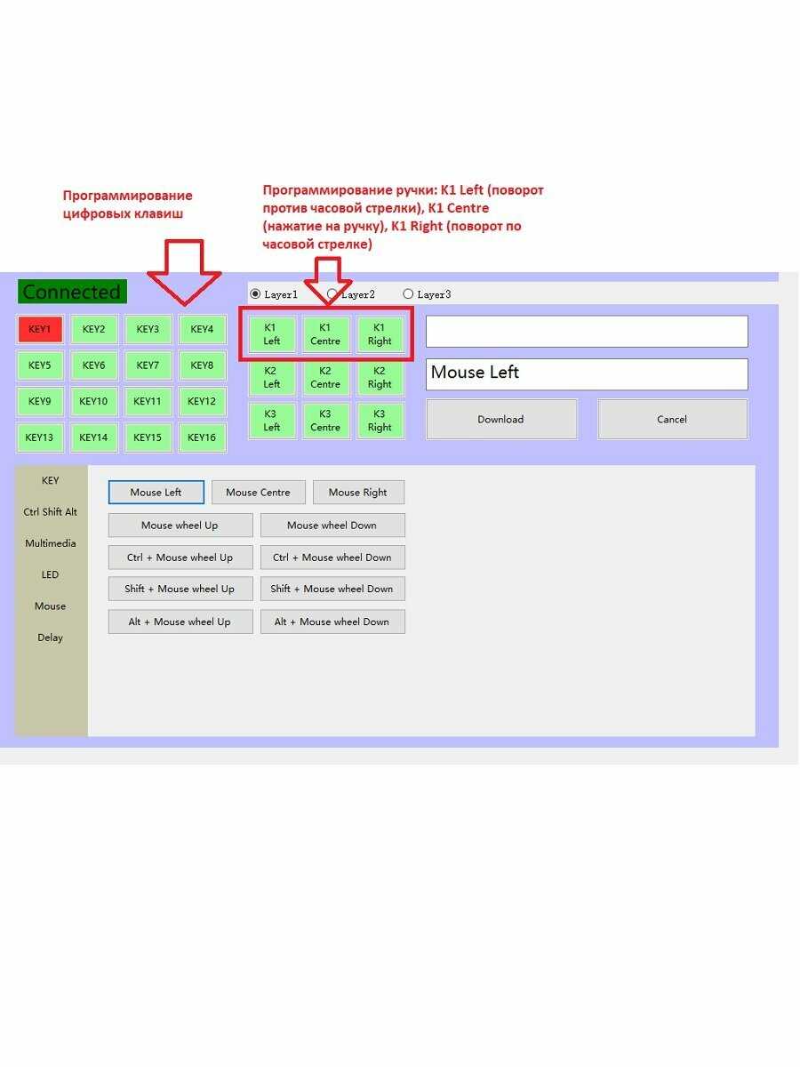Pick the KEY16 key button

tap(202, 437)
